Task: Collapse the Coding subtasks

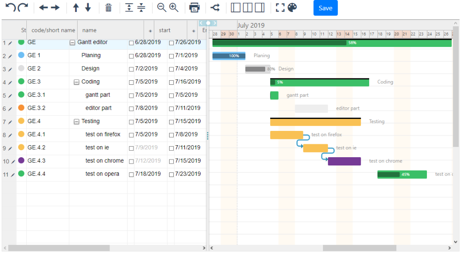Action: pyautogui.click(x=76, y=82)
